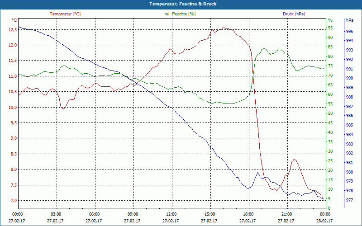Click the 85 tick on the humidity axis

pos(330,47)
